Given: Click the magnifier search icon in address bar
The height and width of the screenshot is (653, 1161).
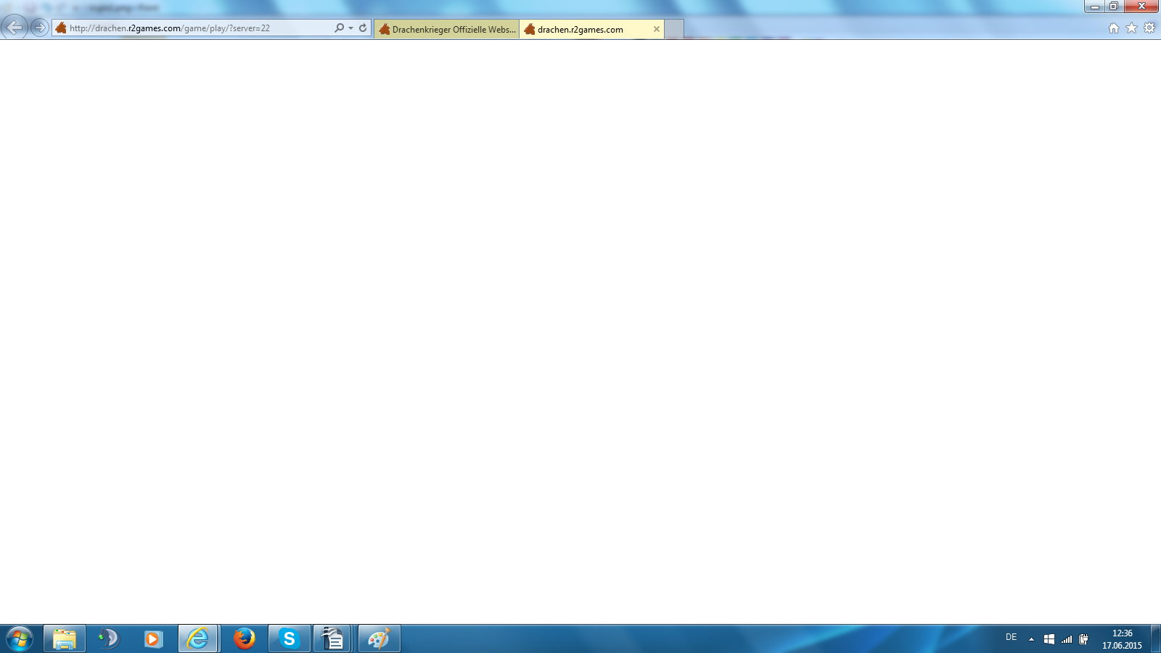Looking at the screenshot, I should 339,28.
